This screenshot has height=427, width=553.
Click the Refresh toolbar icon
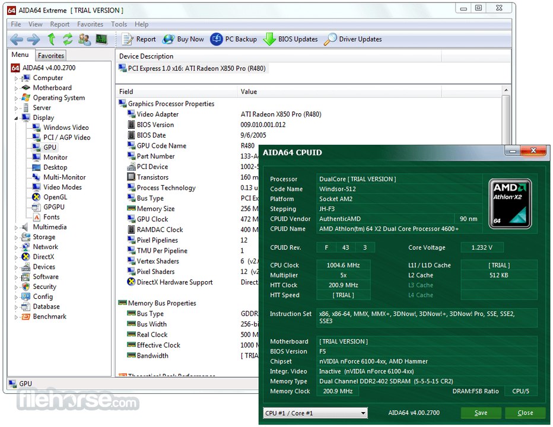(x=68, y=39)
